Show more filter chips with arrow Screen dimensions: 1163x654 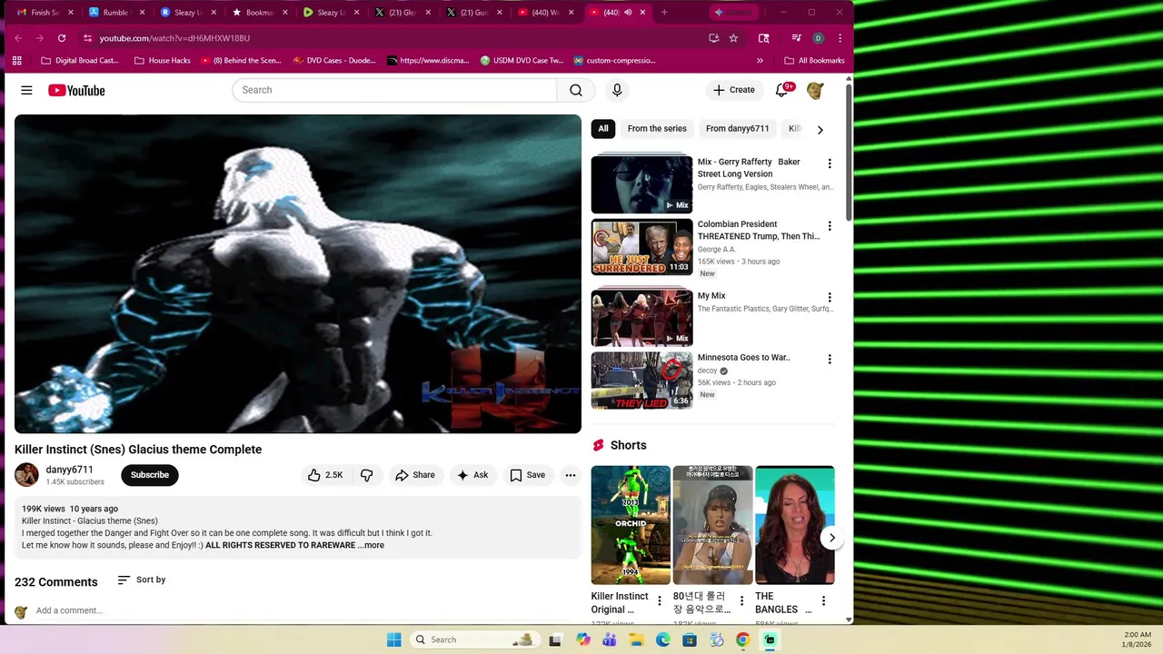coord(820,130)
